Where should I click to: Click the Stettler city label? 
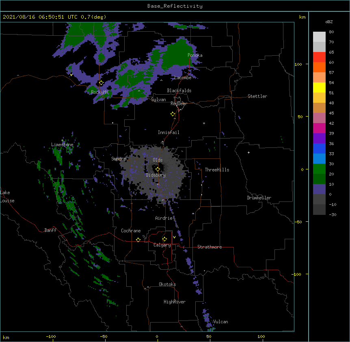257,96
